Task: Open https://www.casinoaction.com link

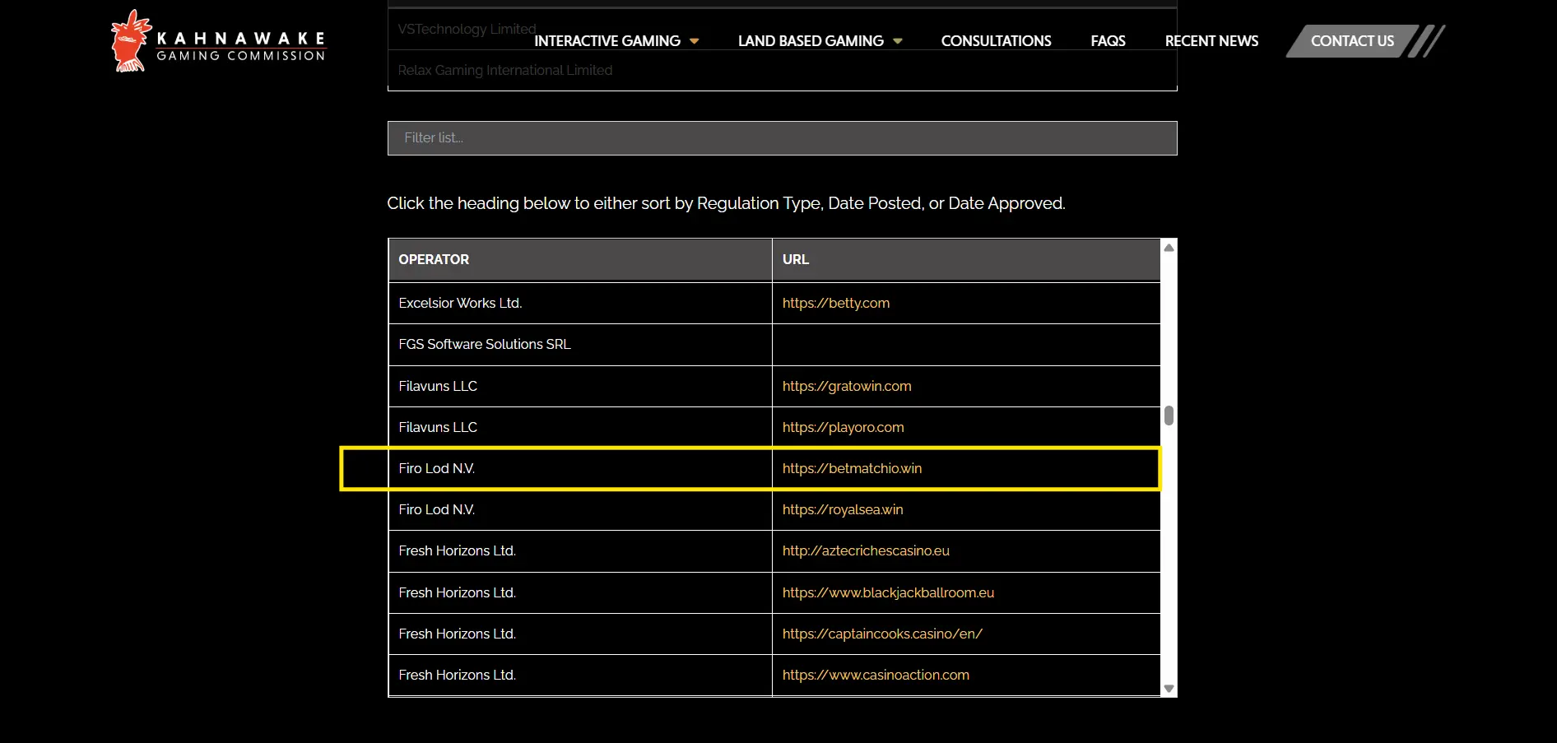Action: point(876,675)
